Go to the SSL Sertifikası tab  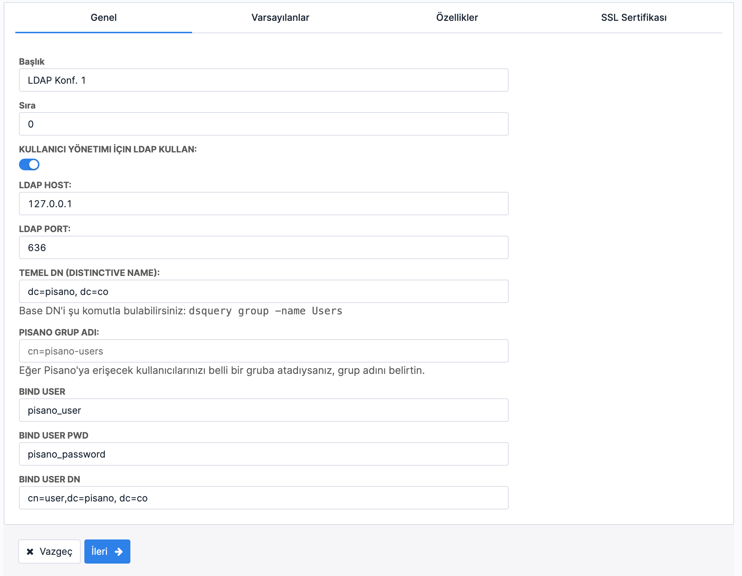634,18
